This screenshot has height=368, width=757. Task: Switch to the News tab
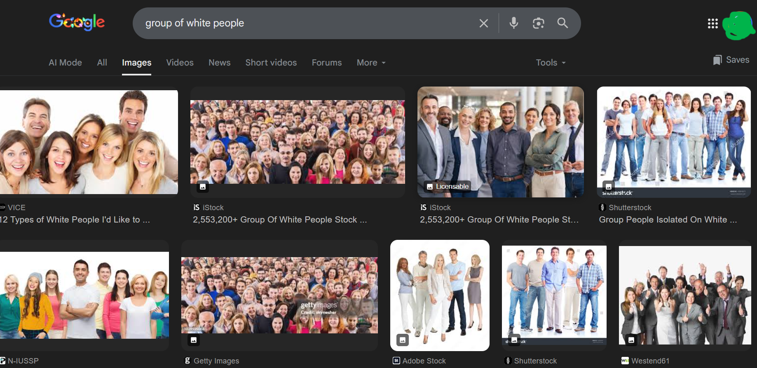pos(219,63)
